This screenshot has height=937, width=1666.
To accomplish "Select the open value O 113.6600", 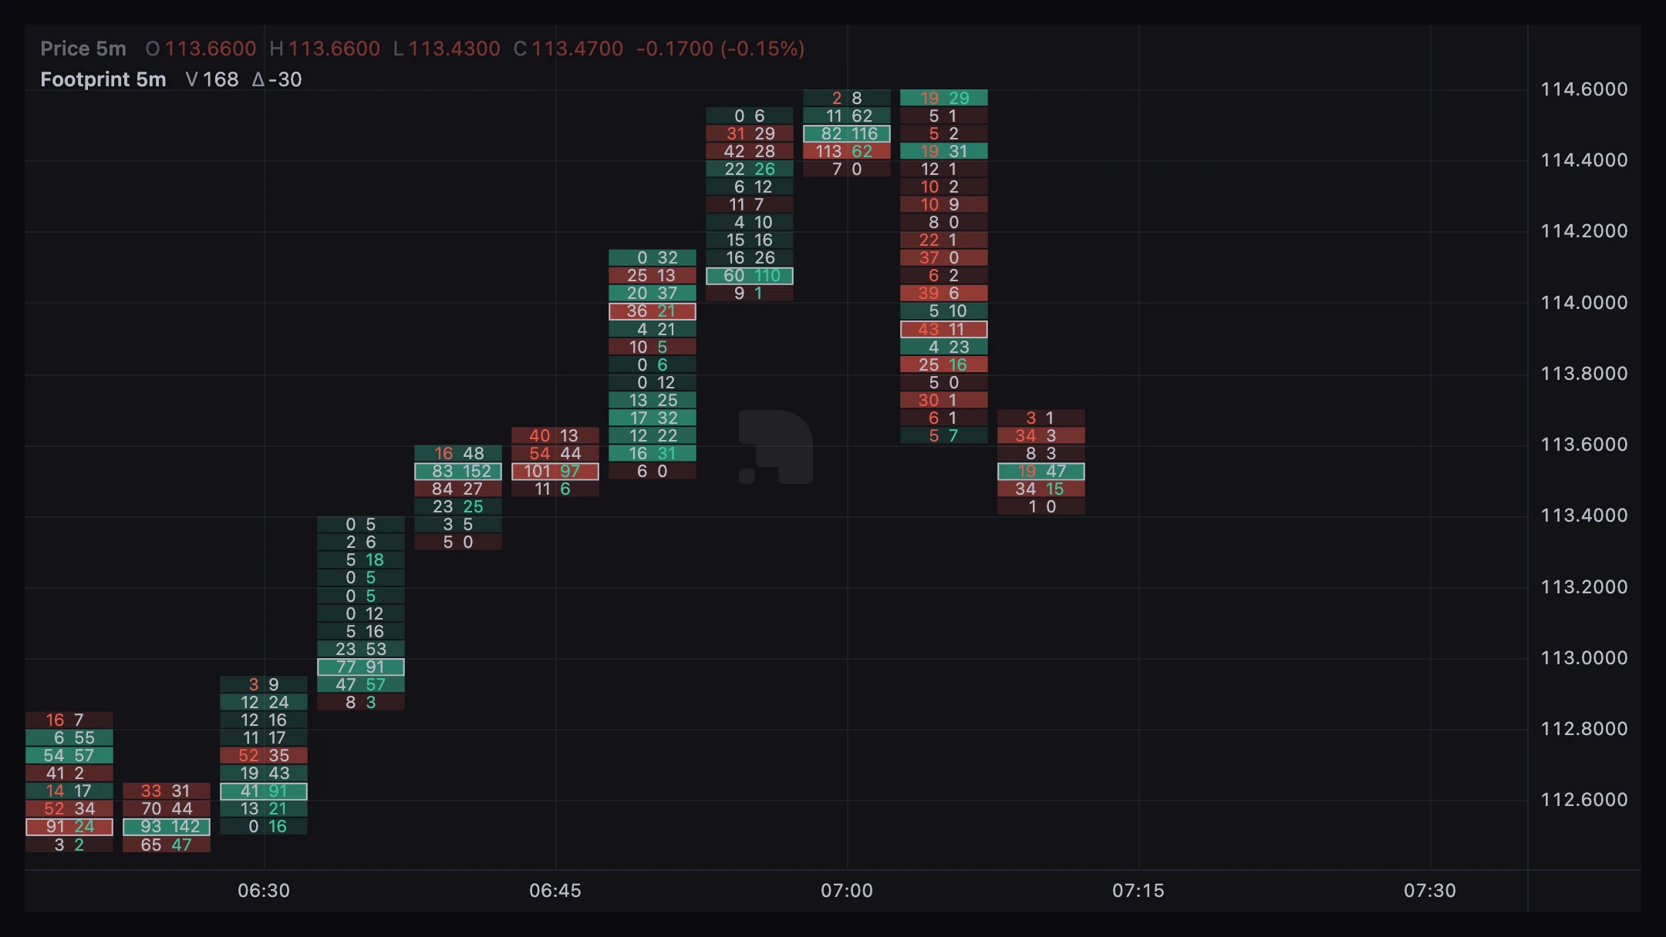I will coord(201,49).
